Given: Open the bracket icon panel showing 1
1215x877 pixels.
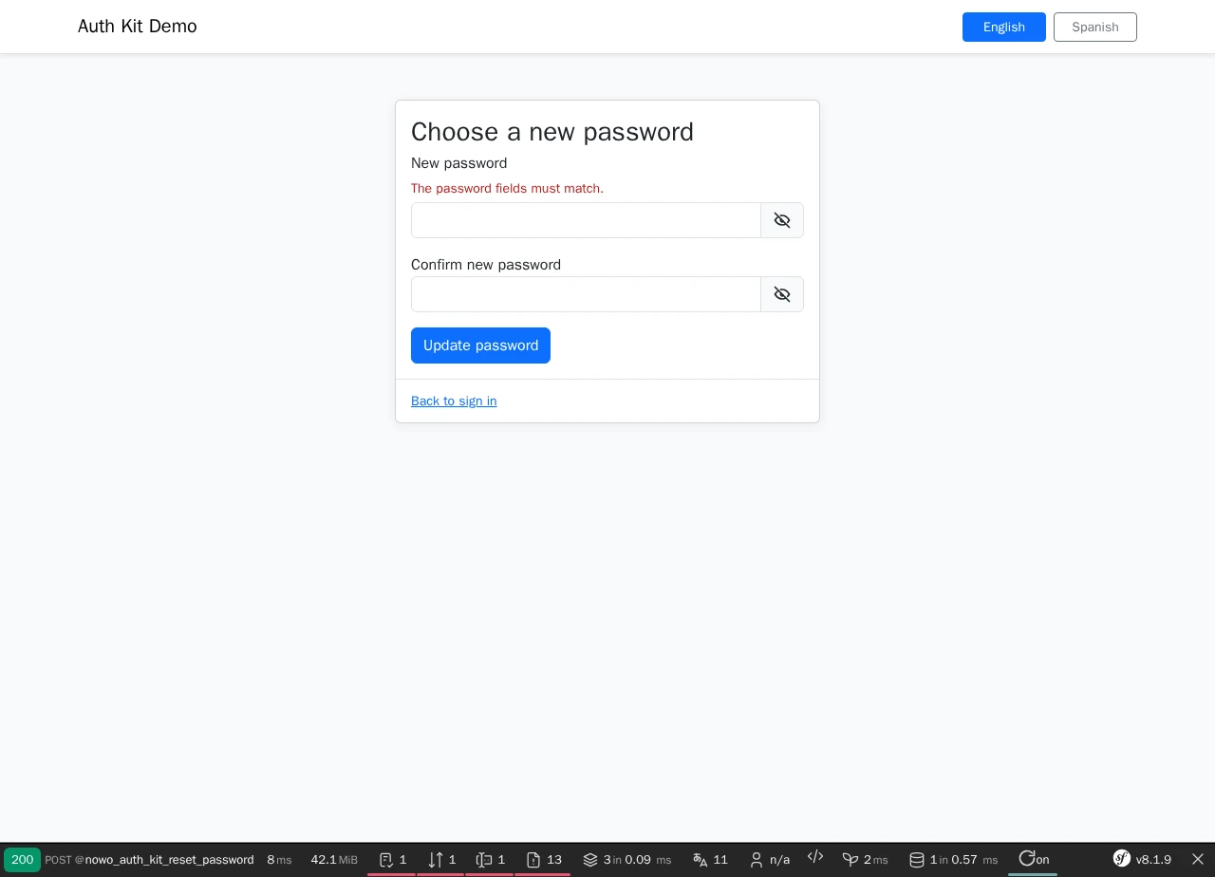Looking at the screenshot, I should [490, 860].
